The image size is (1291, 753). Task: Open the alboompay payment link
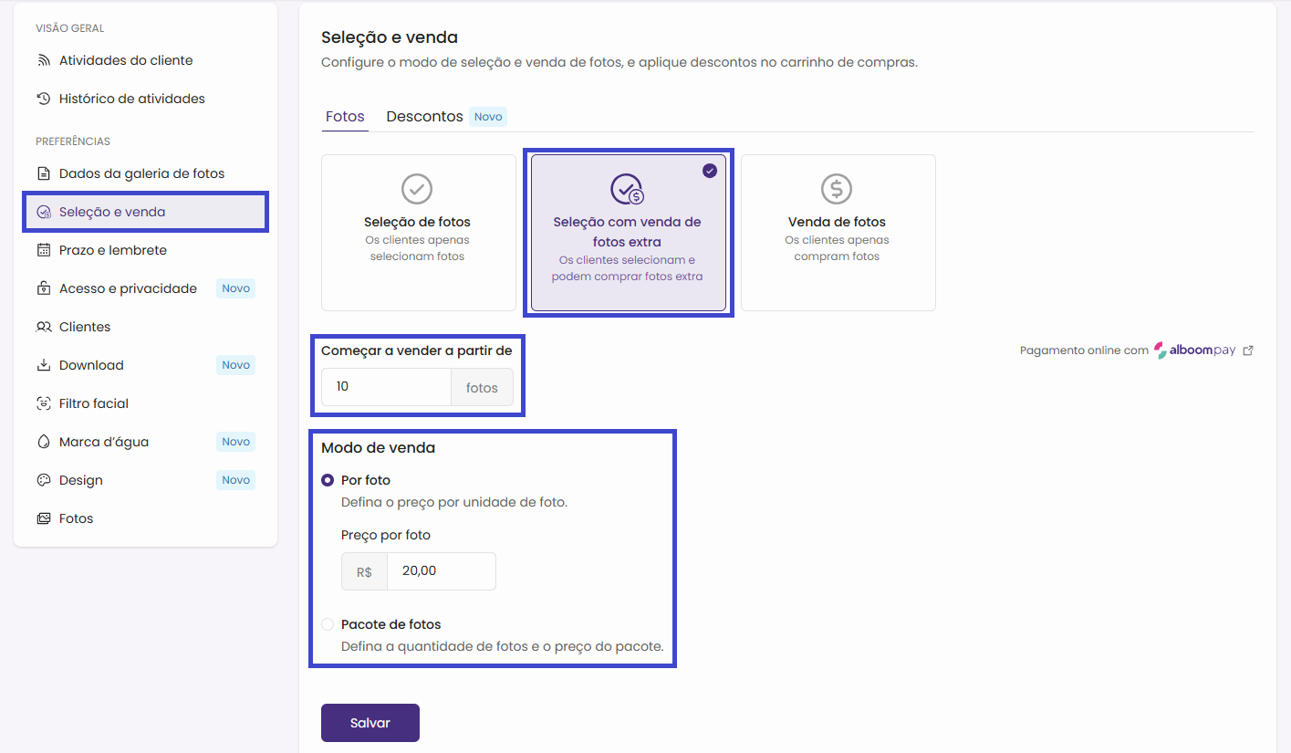[1194, 350]
